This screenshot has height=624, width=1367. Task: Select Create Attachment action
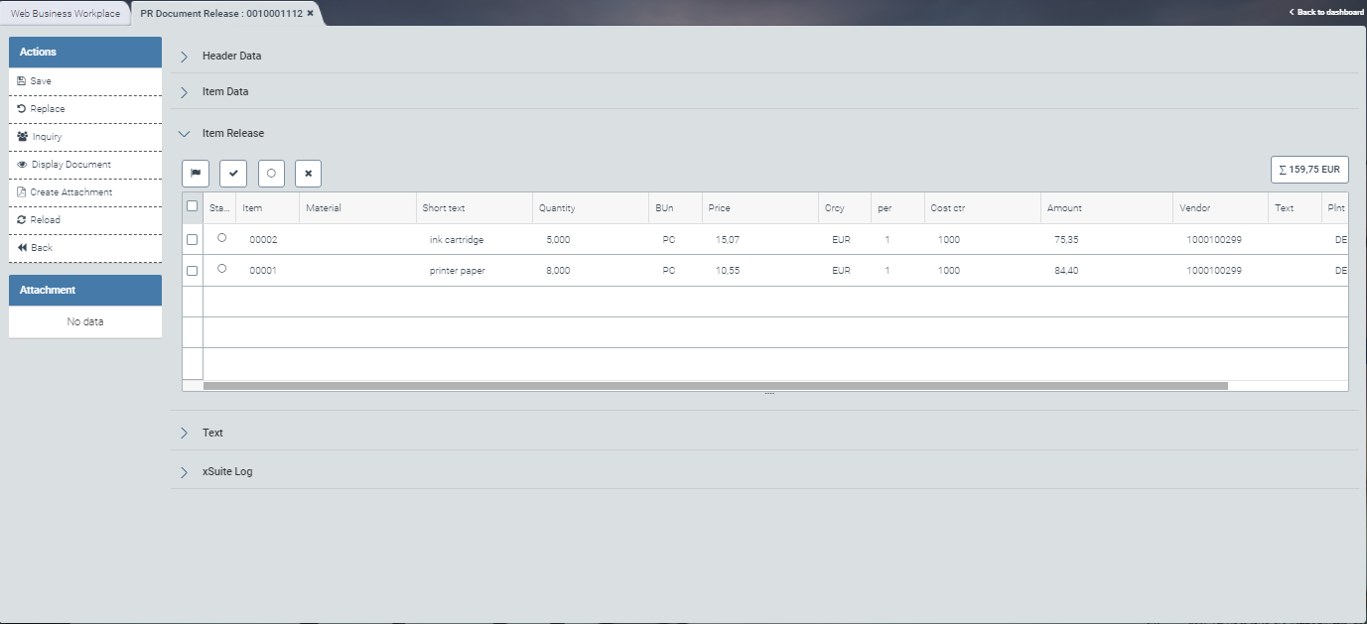click(70, 192)
